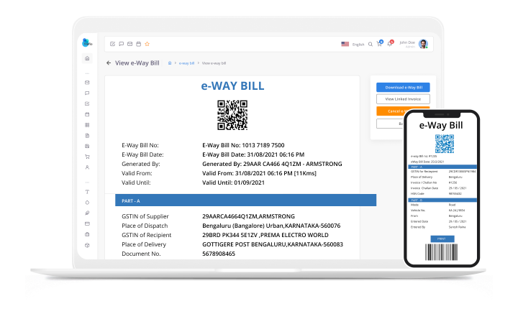Click the e-WAY BILL document title
518x319 pixels.
[x=232, y=86]
